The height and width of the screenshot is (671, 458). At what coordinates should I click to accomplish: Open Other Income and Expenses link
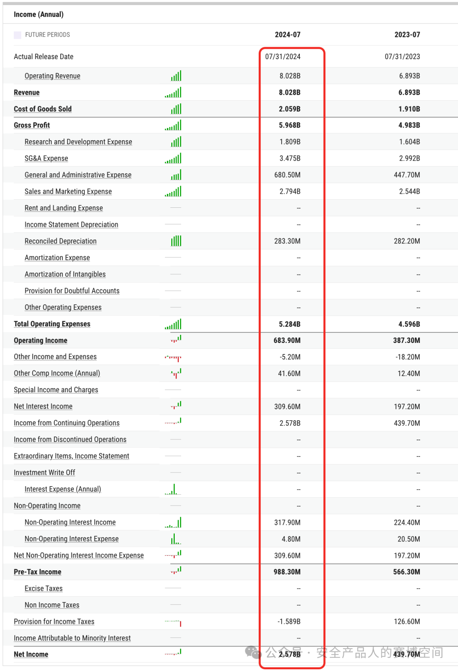click(x=55, y=357)
